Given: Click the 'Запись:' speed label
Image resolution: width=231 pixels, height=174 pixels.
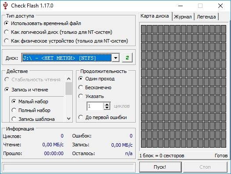Looking at the screenshot, I should (x=81, y=145).
